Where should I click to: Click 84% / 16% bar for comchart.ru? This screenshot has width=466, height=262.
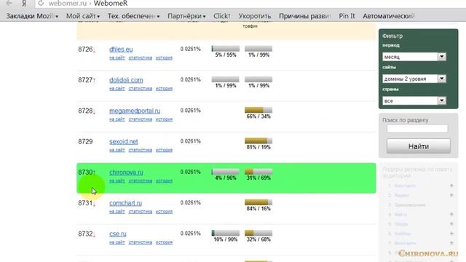pyautogui.click(x=258, y=202)
